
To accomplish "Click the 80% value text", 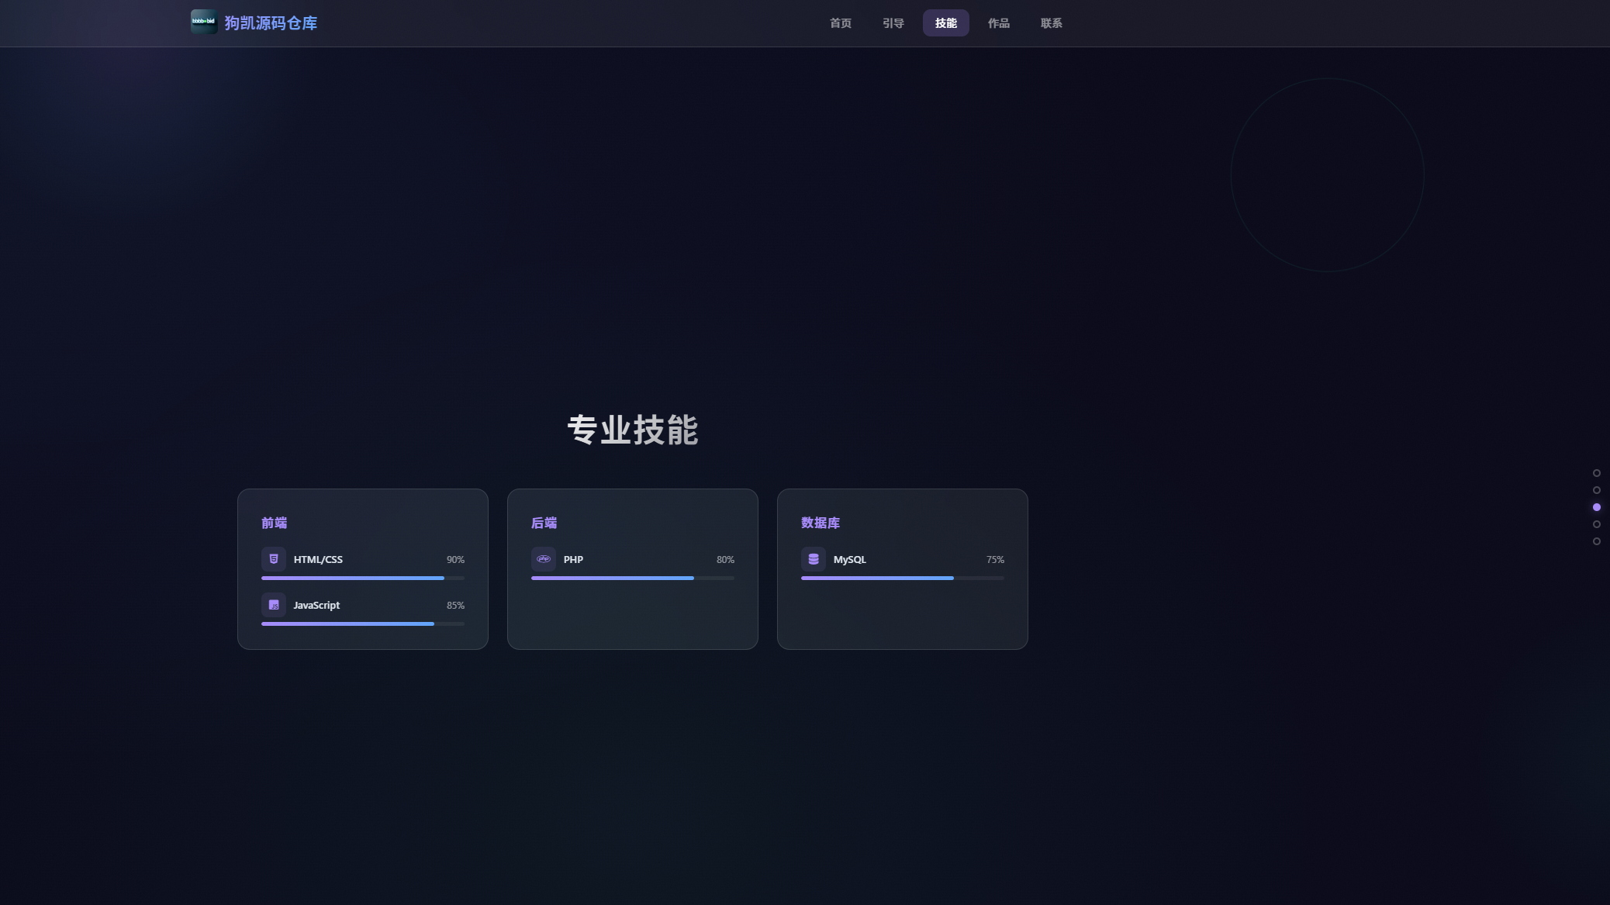I will (x=725, y=559).
